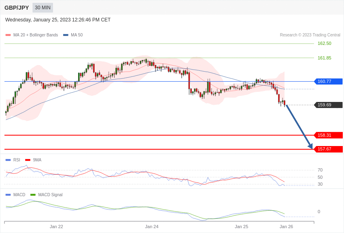Click the 157.67 support price tag
The width and height of the screenshot is (344, 233).
(329, 149)
